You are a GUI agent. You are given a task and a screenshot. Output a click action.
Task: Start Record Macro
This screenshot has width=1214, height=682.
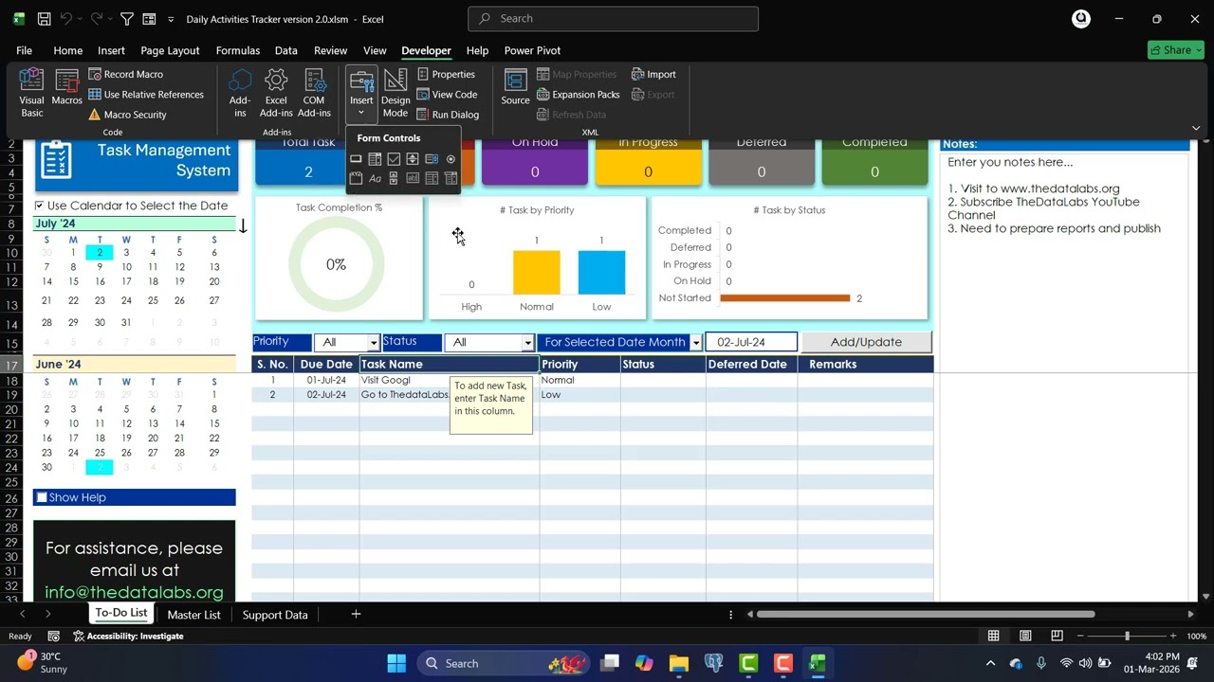125,74
